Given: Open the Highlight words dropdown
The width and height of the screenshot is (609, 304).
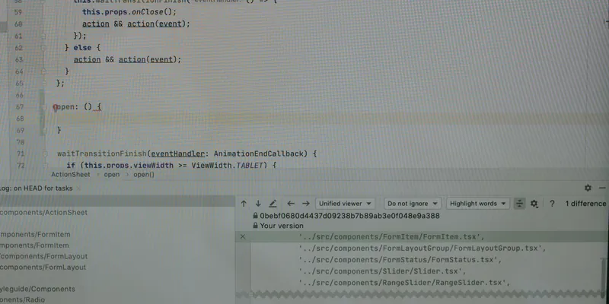Looking at the screenshot, I should click(x=478, y=204).
